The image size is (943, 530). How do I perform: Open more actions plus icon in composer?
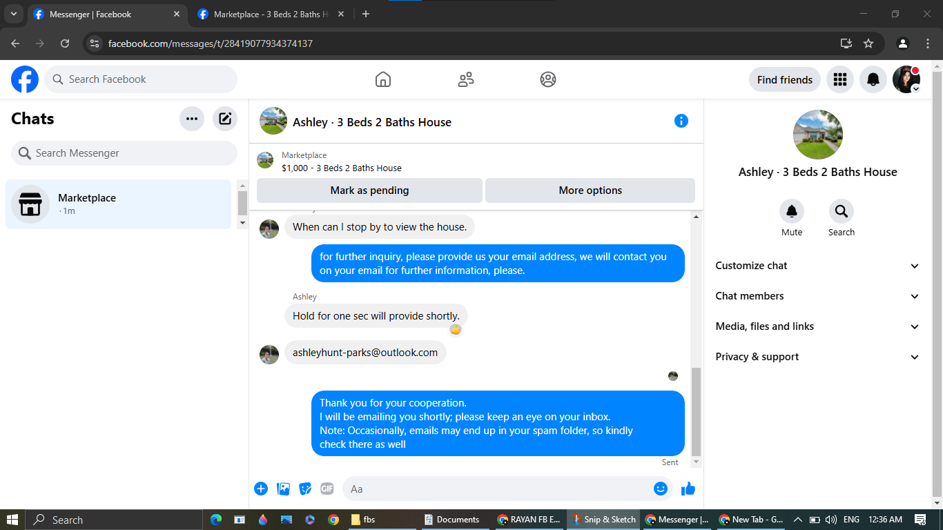coord(261,489)
